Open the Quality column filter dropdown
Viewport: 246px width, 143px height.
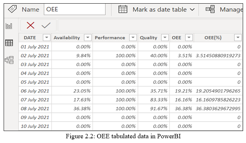click(165, 37)
